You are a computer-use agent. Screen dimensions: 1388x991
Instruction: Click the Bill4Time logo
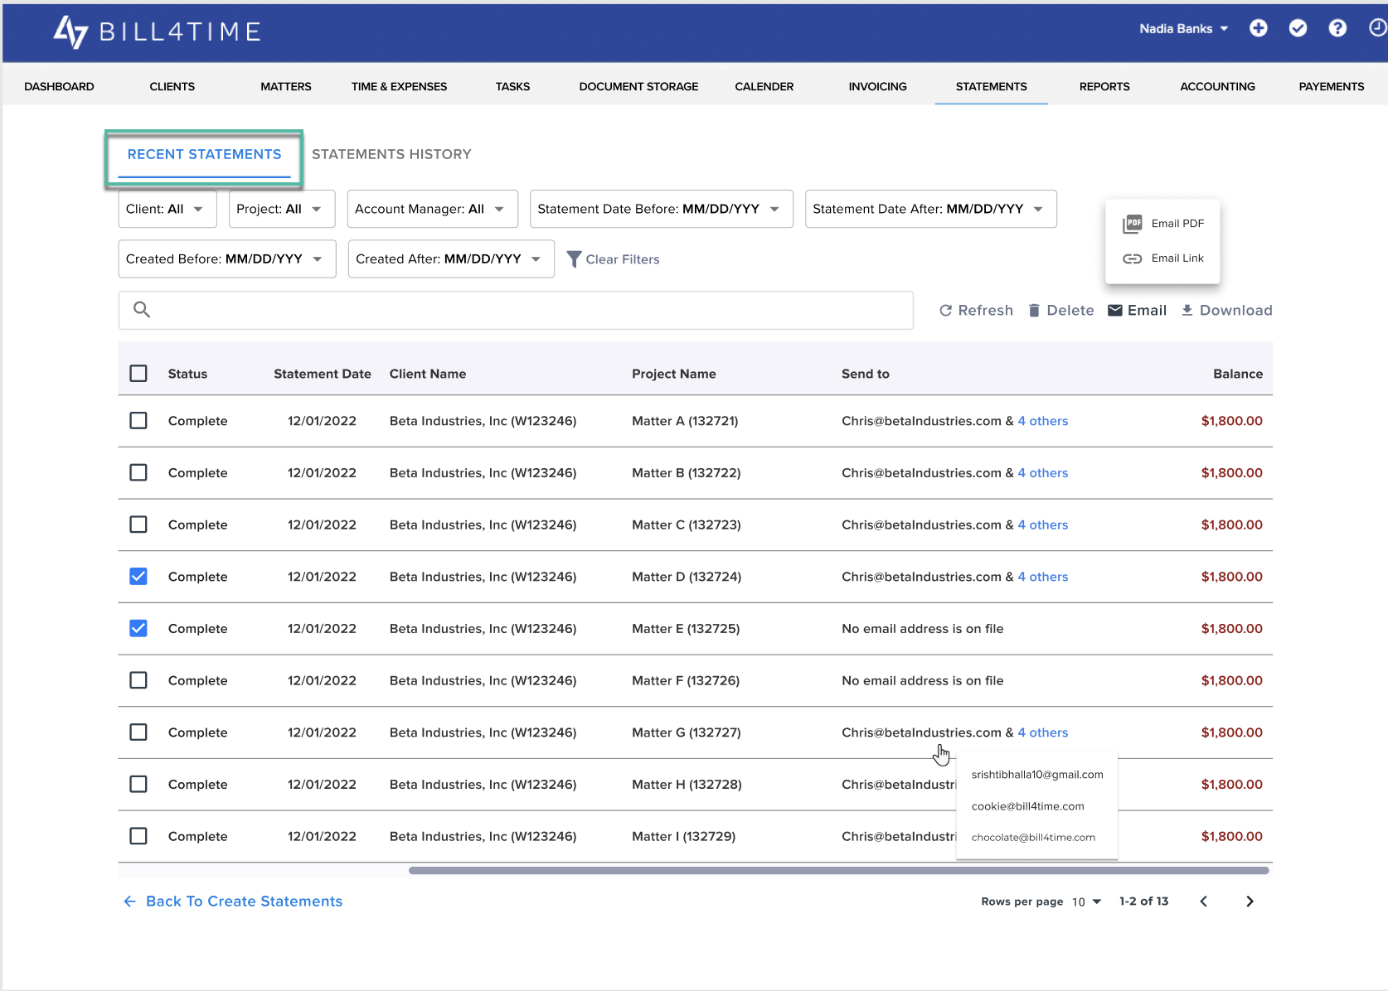pos(158,31)
